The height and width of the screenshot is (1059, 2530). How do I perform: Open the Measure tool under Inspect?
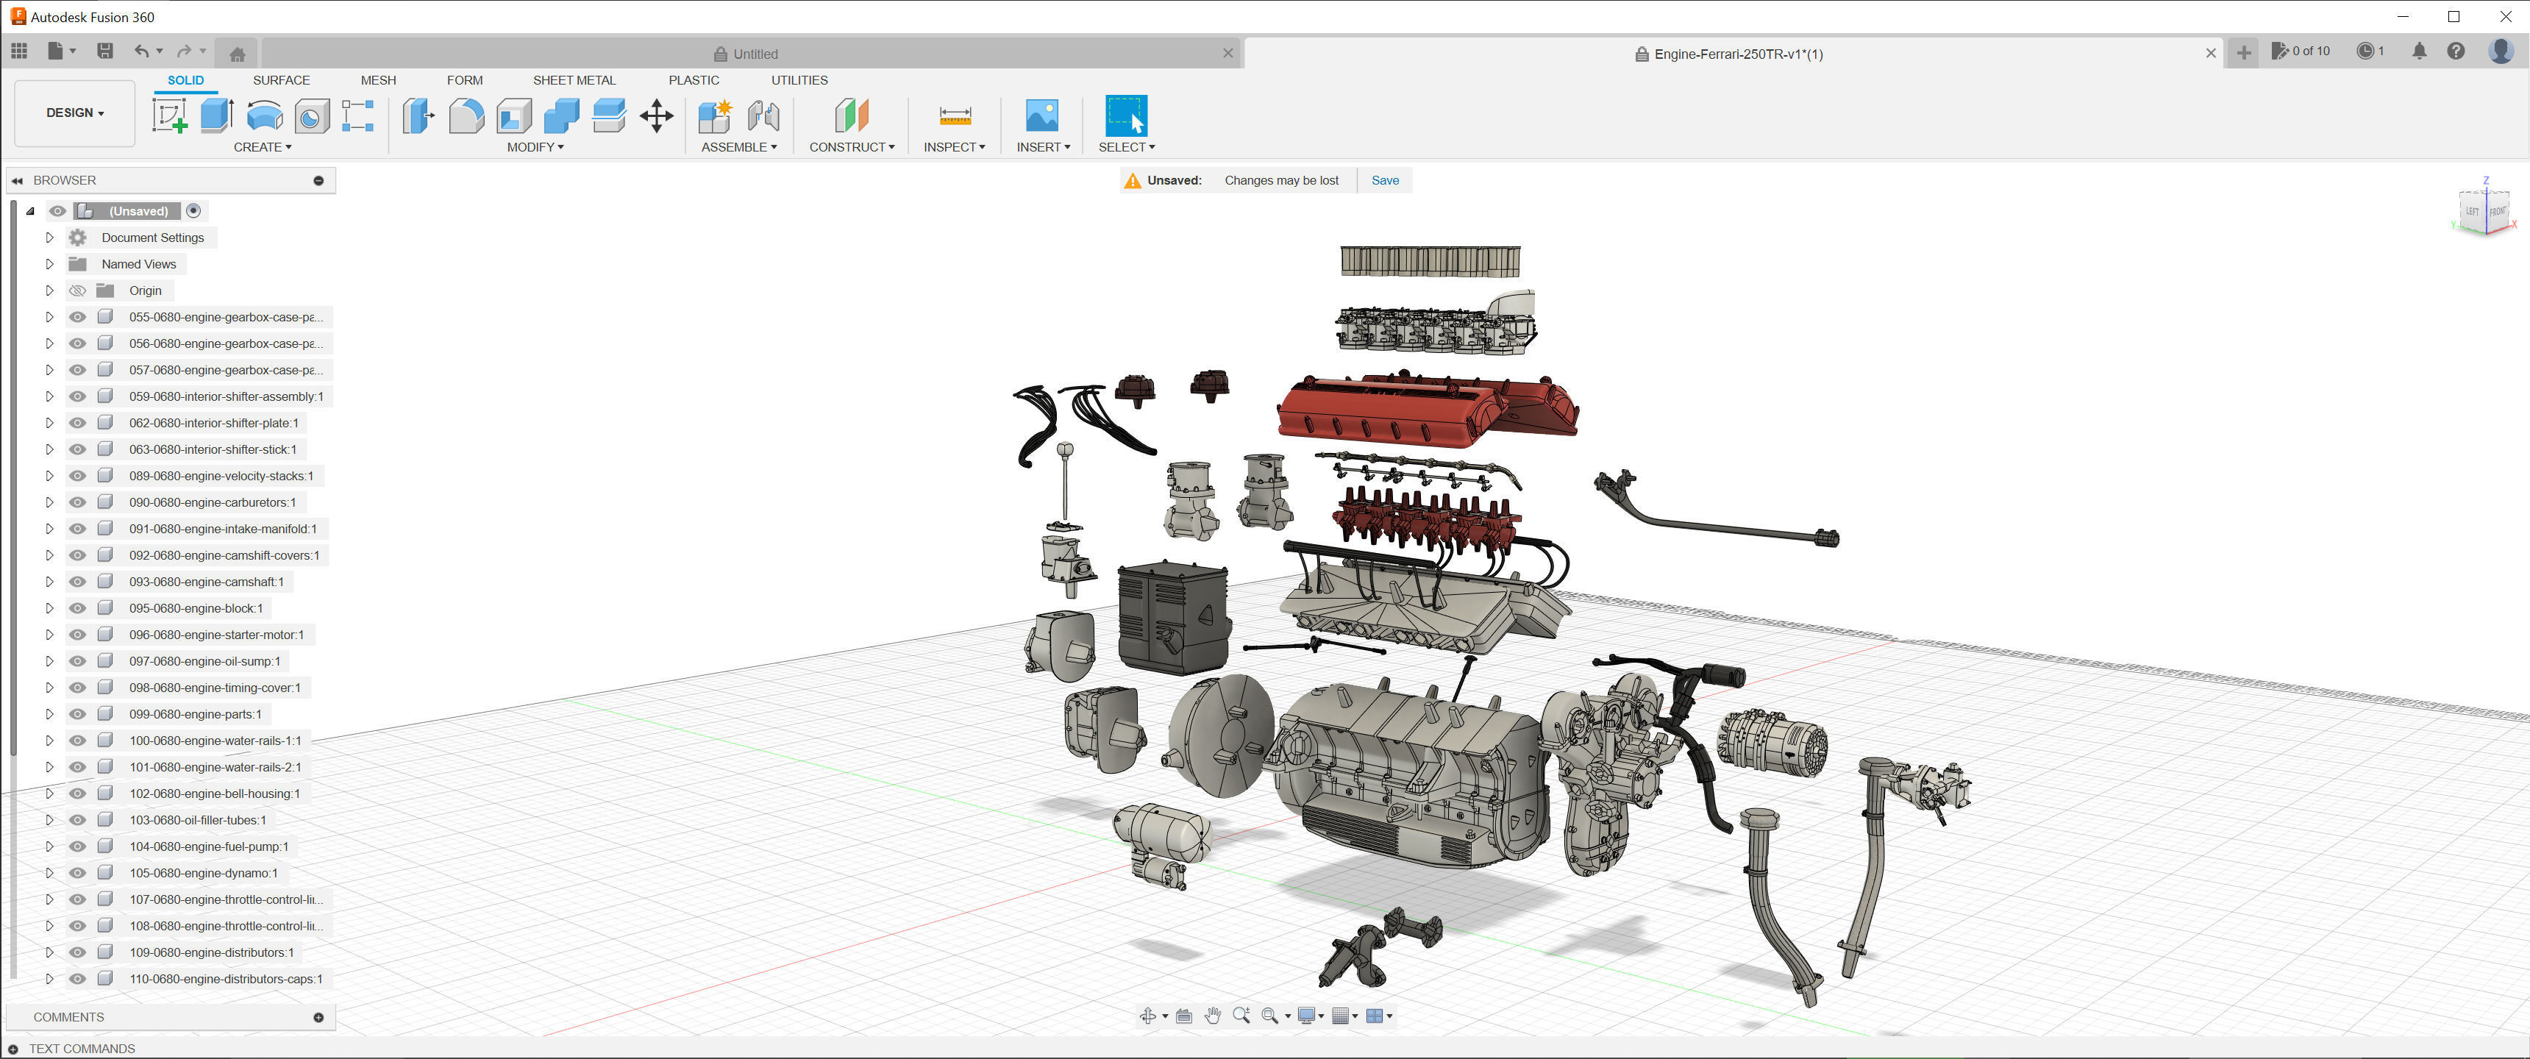(955, 116)
